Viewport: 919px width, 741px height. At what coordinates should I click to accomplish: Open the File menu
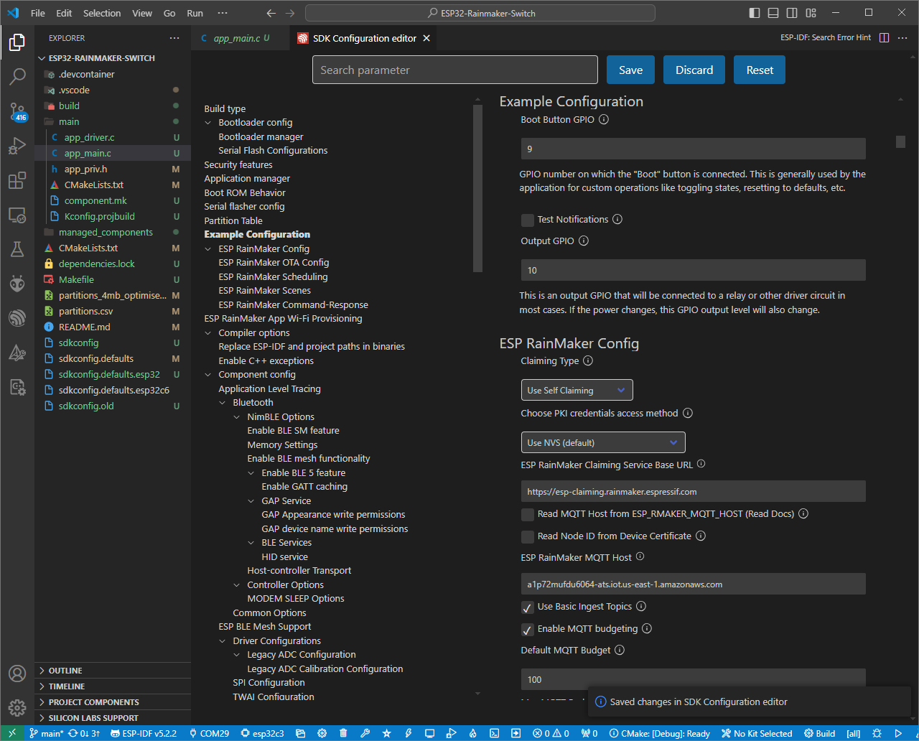click(38, 13)
